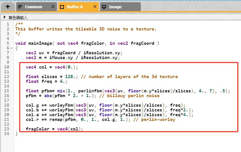Switch to the Common tab
This screenshot has height=152, width=241.
(34, 7)
